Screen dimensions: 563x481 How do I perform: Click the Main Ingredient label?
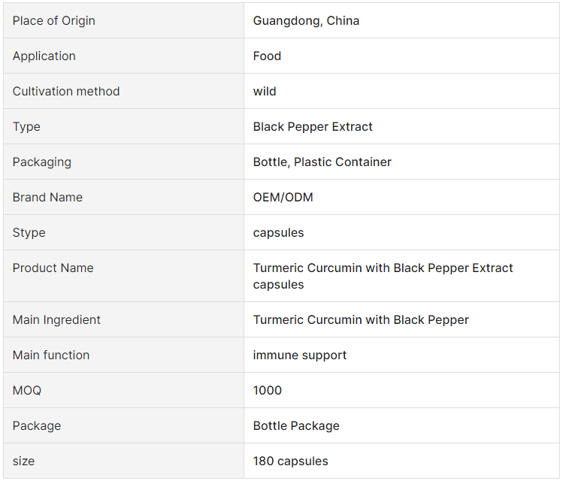coord(56,320)
